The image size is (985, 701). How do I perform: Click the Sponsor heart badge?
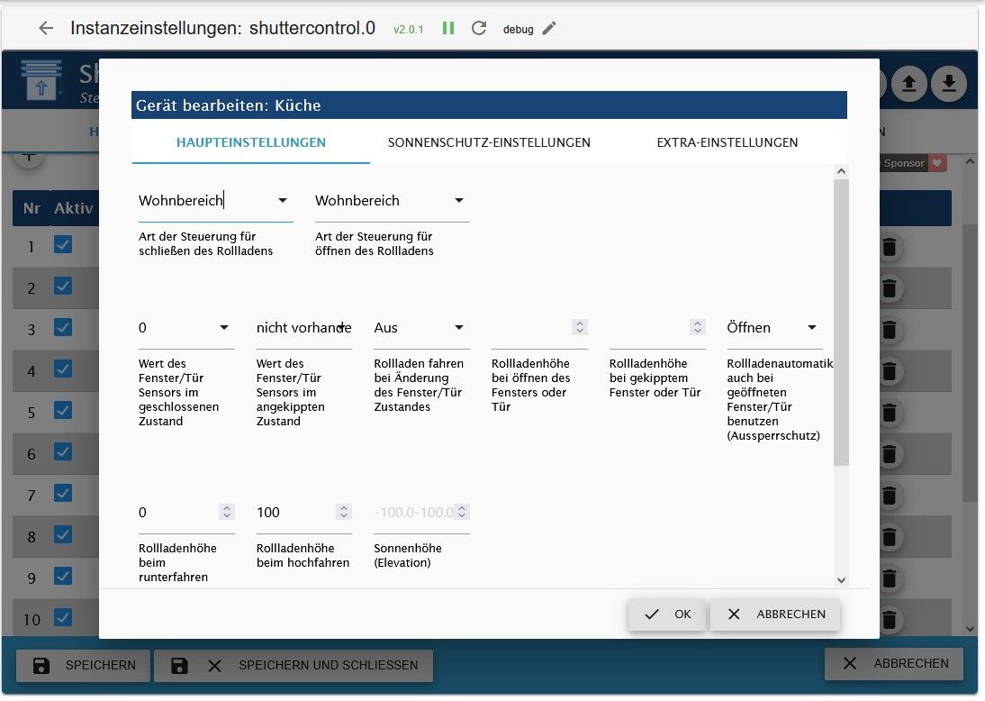937,163
